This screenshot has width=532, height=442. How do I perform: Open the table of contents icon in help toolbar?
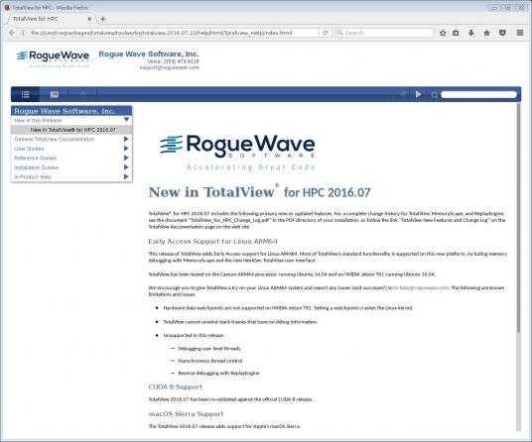26,94
